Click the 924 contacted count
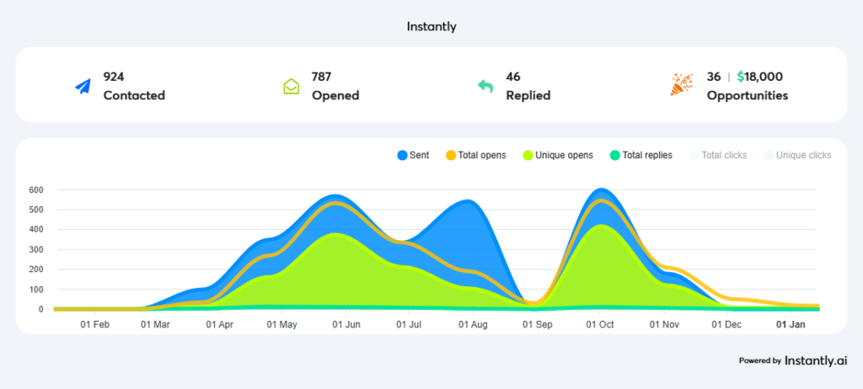863x389 pixels. (114, 77)
